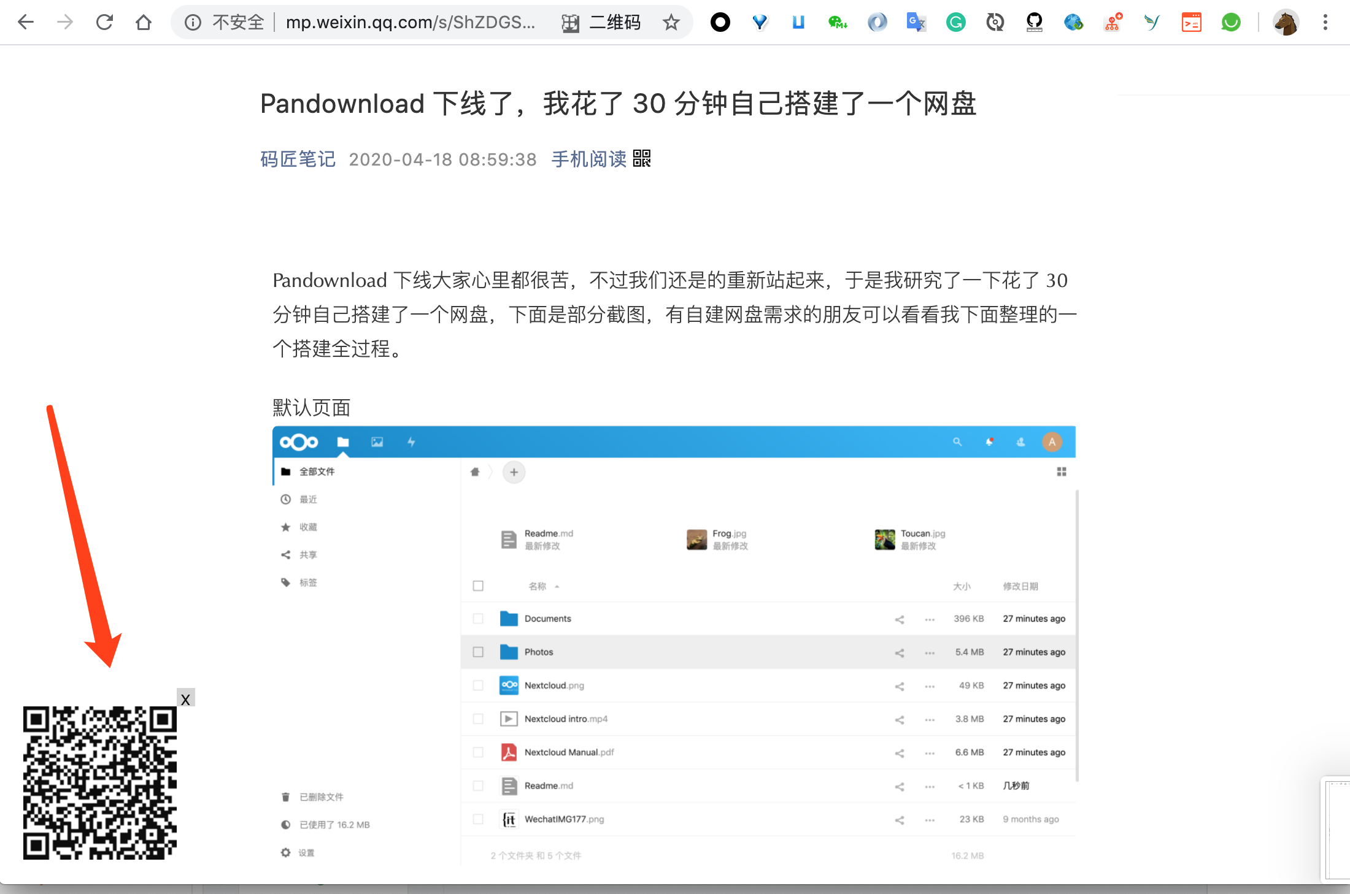Select the Files folder icon in Nextcloud header
1350x894 pixels.
point(343,442)
